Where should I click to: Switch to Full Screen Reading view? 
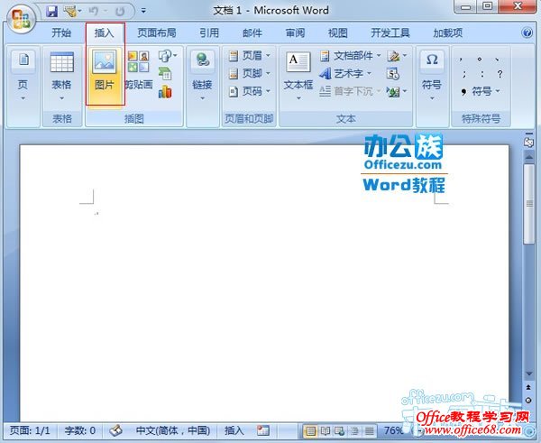[x=325, y=431]
